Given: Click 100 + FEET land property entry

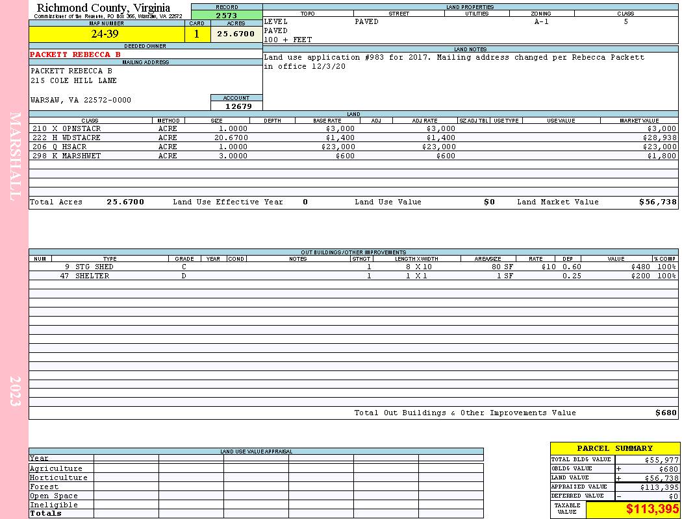Looking at the screenshot, I should tap(288, 40).
